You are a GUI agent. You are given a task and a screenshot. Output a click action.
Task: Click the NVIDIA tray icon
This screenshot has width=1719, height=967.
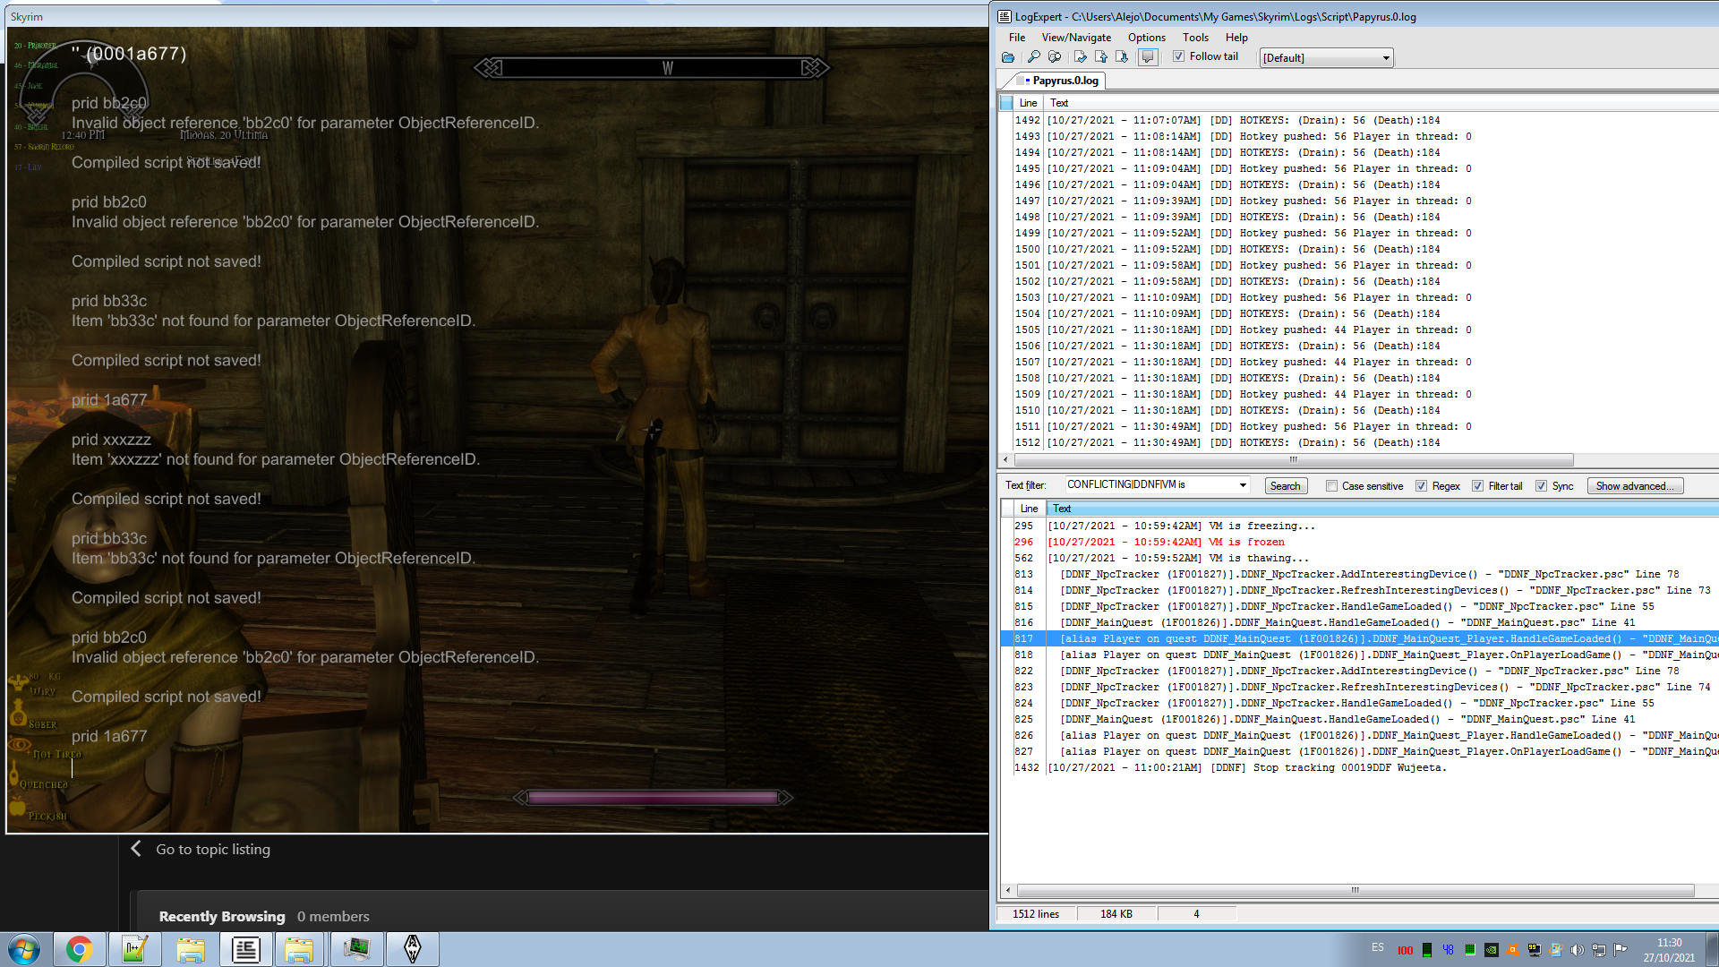click(1492, 950)
